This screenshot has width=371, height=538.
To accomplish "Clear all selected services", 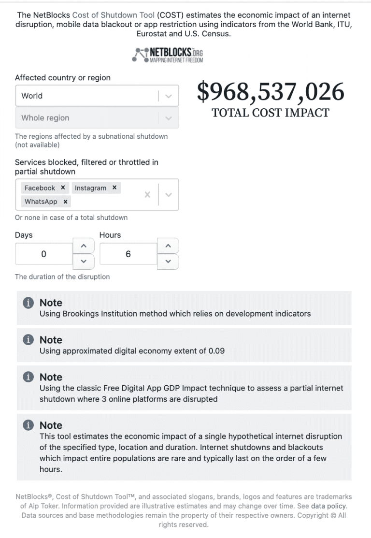I will [x=147, y=194].
